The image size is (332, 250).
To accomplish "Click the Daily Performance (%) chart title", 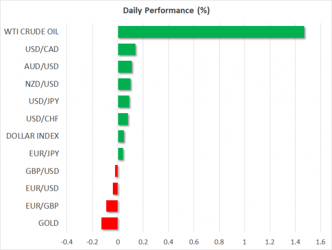I will point(166,10).
